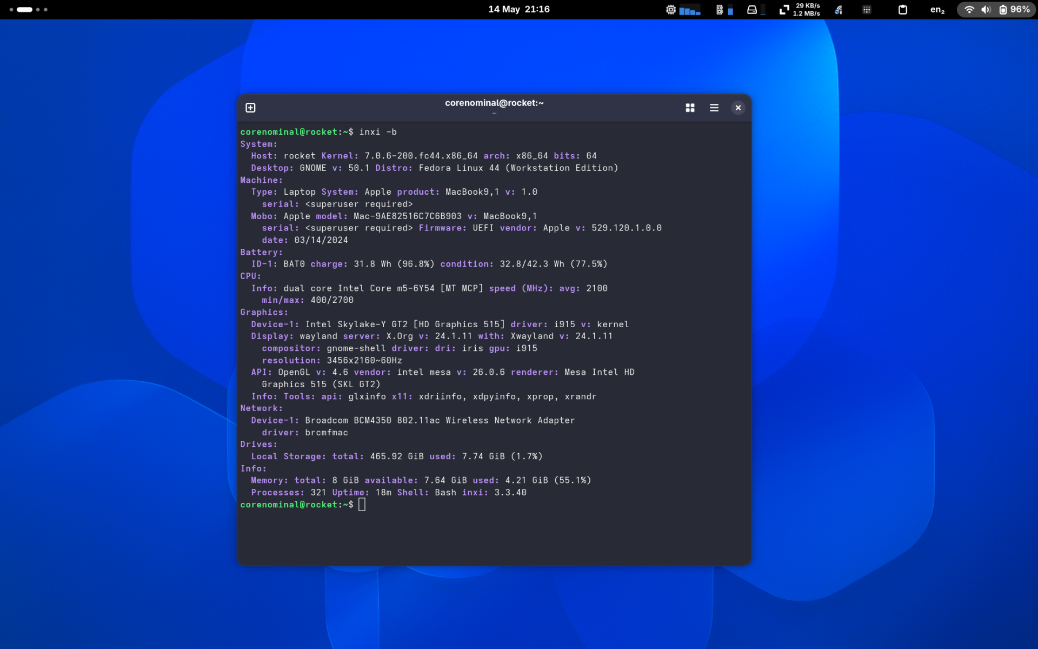
Task: Click the volume speaker icon
Action: [x=986, y=10]
